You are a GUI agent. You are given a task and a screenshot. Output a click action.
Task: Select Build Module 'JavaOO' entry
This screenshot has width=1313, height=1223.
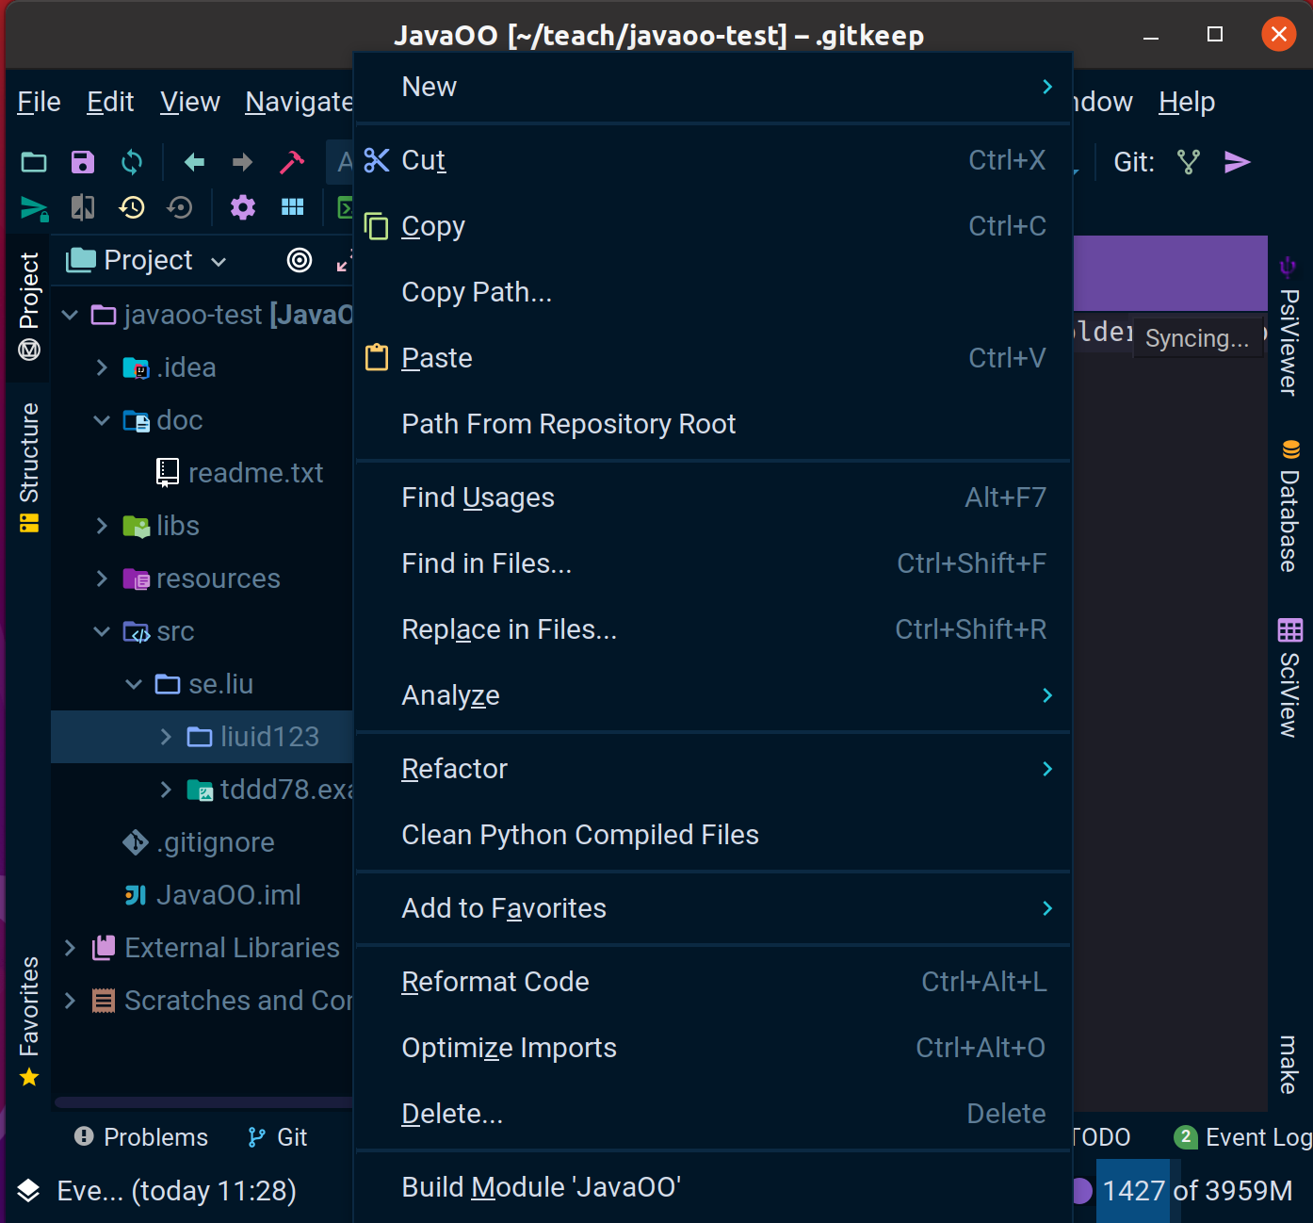pos(713,1187)
